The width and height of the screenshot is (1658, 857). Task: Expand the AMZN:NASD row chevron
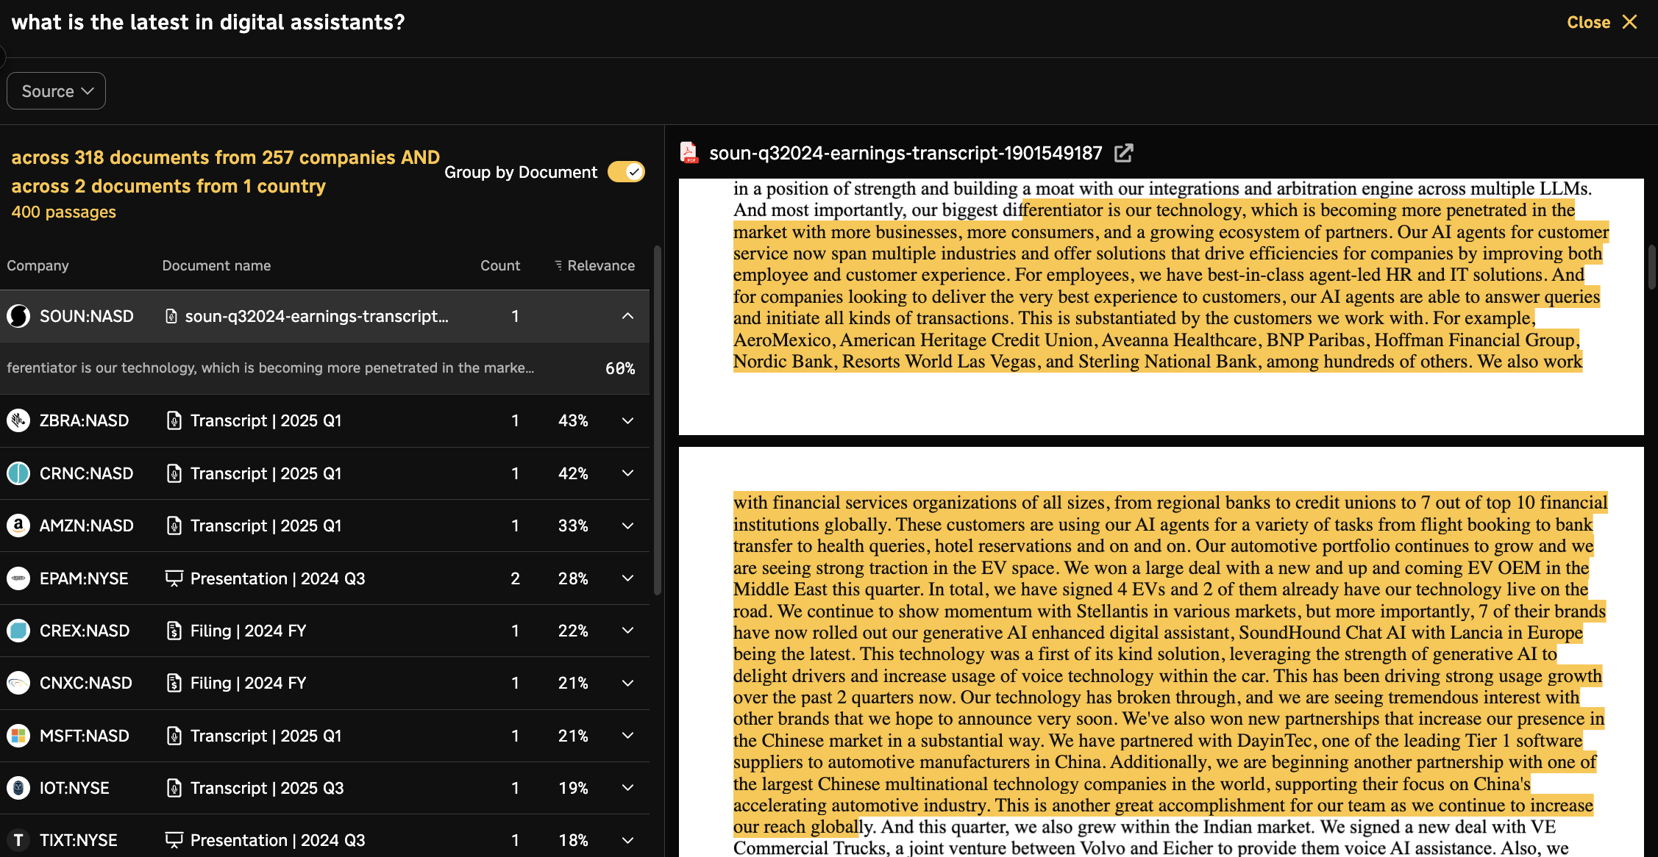[627, 526]
